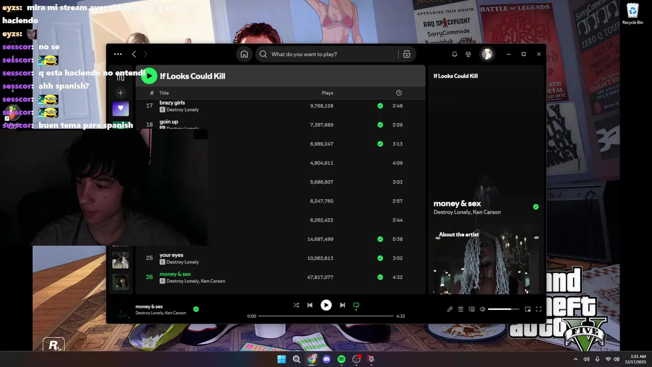
Task: Enter full screen player view
Action: [538, 309]
